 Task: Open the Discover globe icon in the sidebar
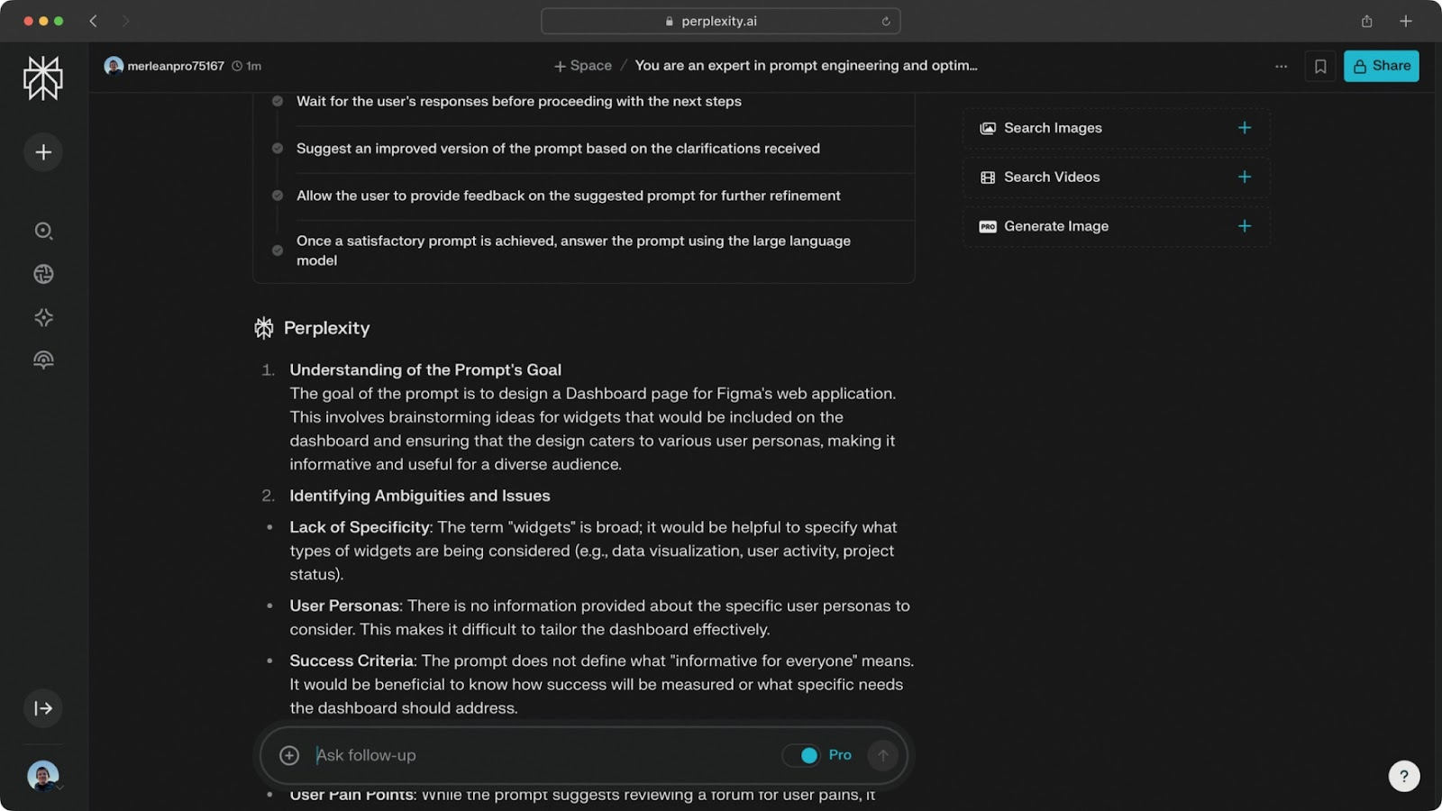pyautogui.click(x=43, y=274)
